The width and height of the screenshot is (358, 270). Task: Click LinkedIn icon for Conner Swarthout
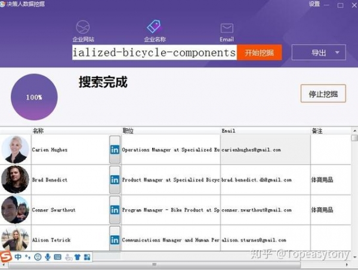[x=115, y=210]
